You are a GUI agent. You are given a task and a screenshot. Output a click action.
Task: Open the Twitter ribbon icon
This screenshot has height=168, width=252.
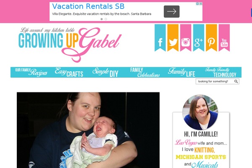click(173, 38)
